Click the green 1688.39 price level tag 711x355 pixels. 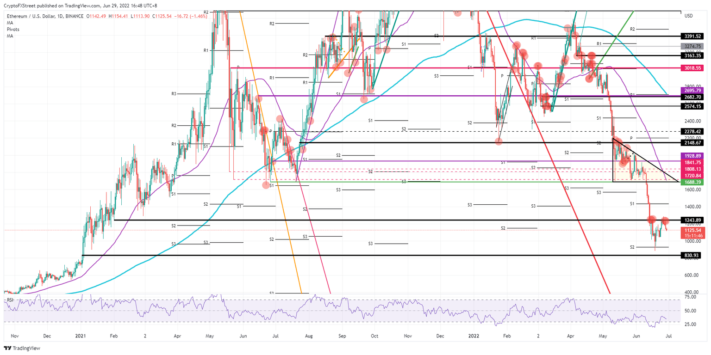point(692,183)
